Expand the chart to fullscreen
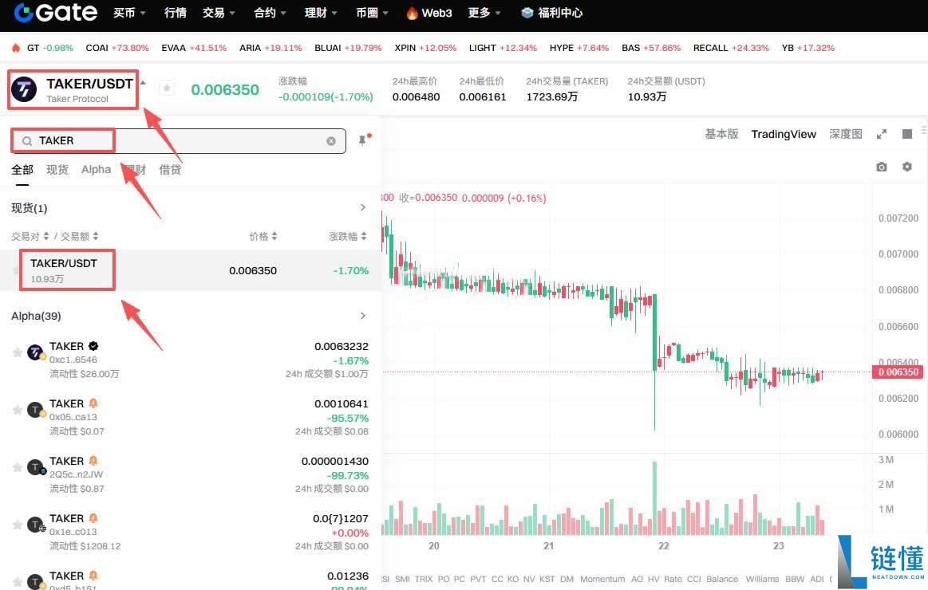928x590 pixels. (882, 134)
